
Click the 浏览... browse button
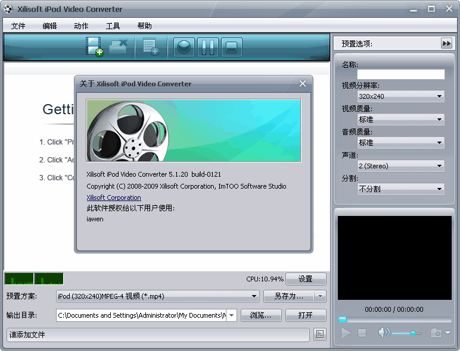pyautogui.click(x=261, y=315)
